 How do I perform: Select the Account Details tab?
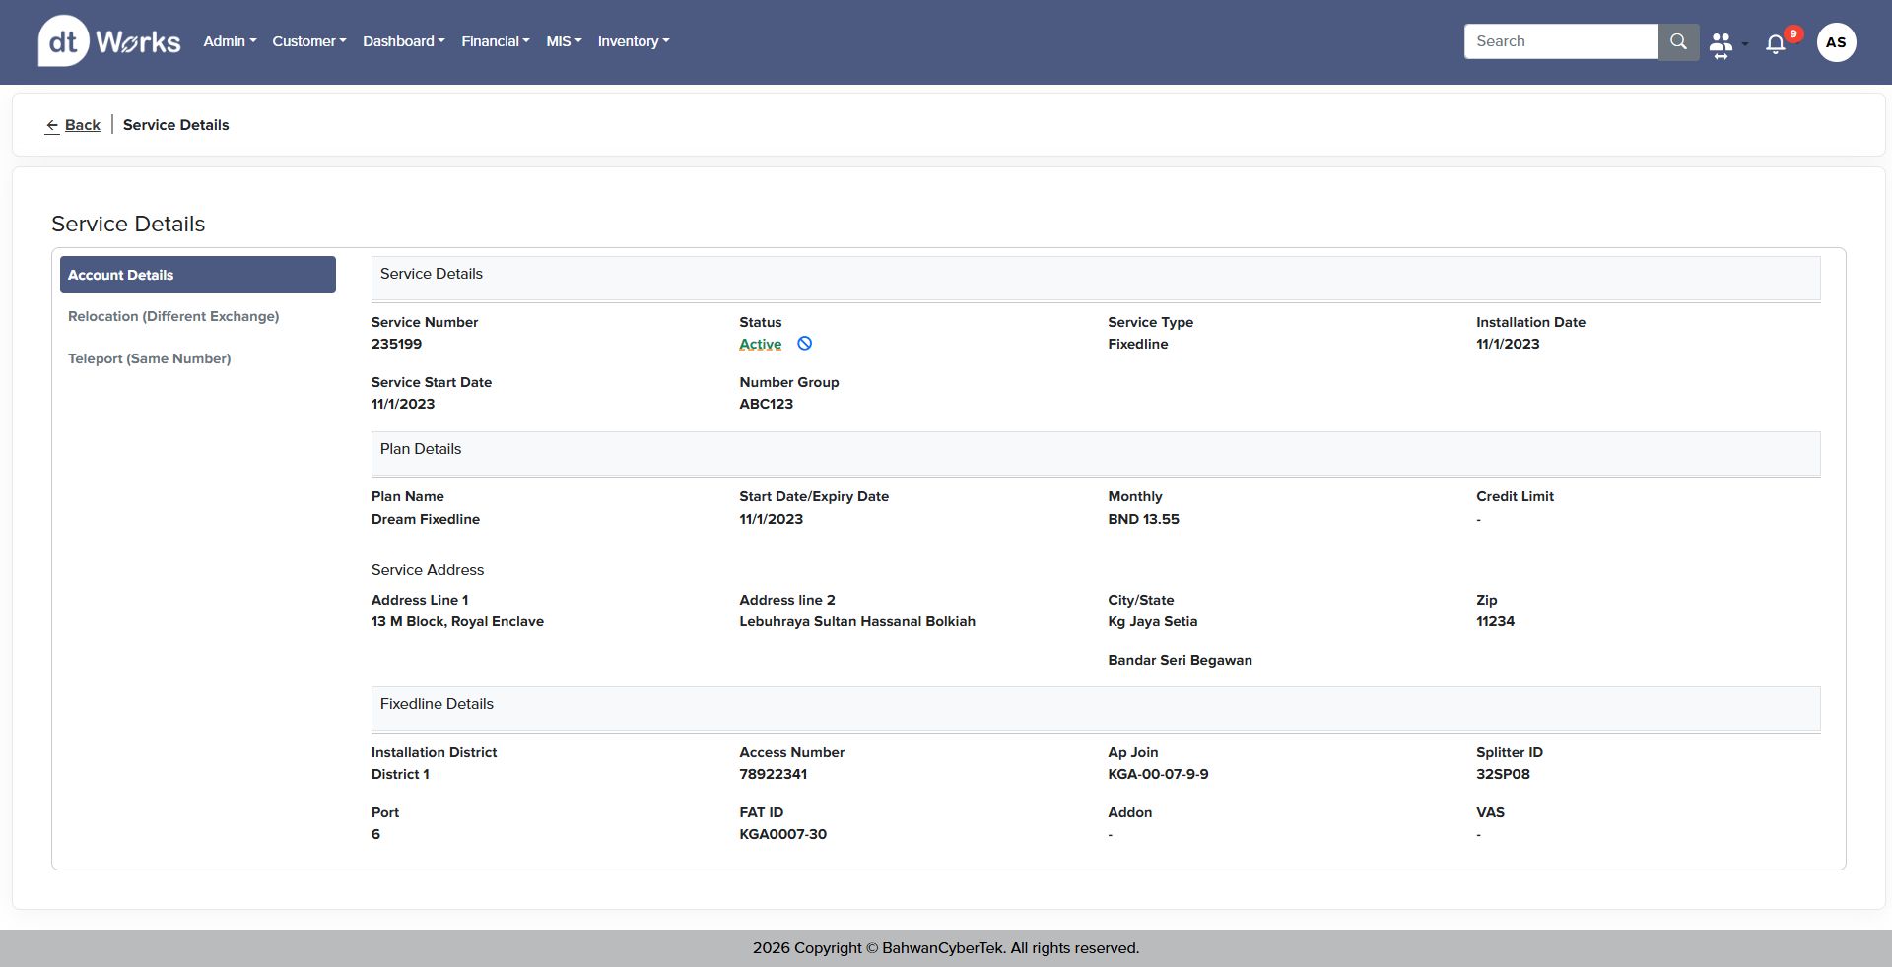pyautogui.click(x=198, y=275)
